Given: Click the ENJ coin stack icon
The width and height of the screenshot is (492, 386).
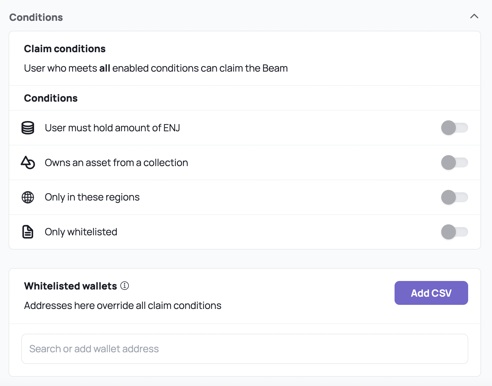Looking at the screenshot, I should click(x=28, y=128).
